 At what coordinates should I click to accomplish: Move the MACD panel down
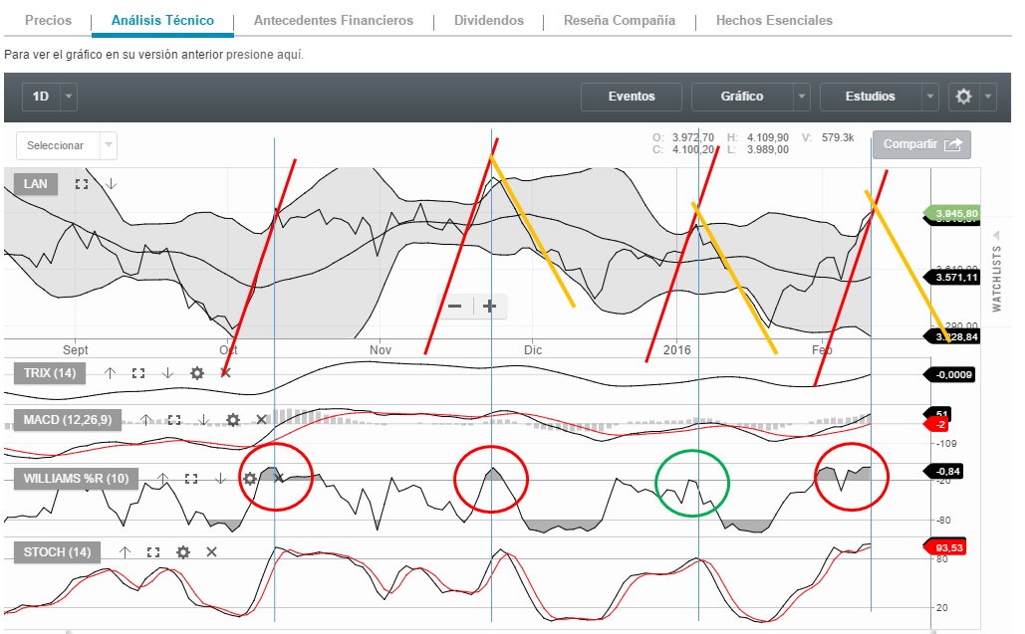click(x=203, y=420)
